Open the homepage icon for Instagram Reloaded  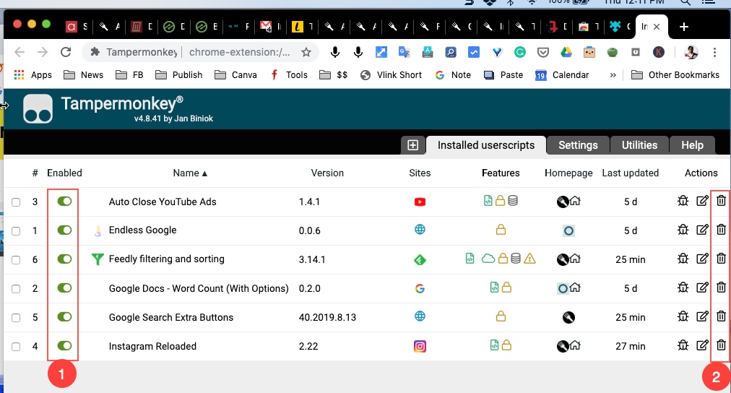click(x=575, y=345)
